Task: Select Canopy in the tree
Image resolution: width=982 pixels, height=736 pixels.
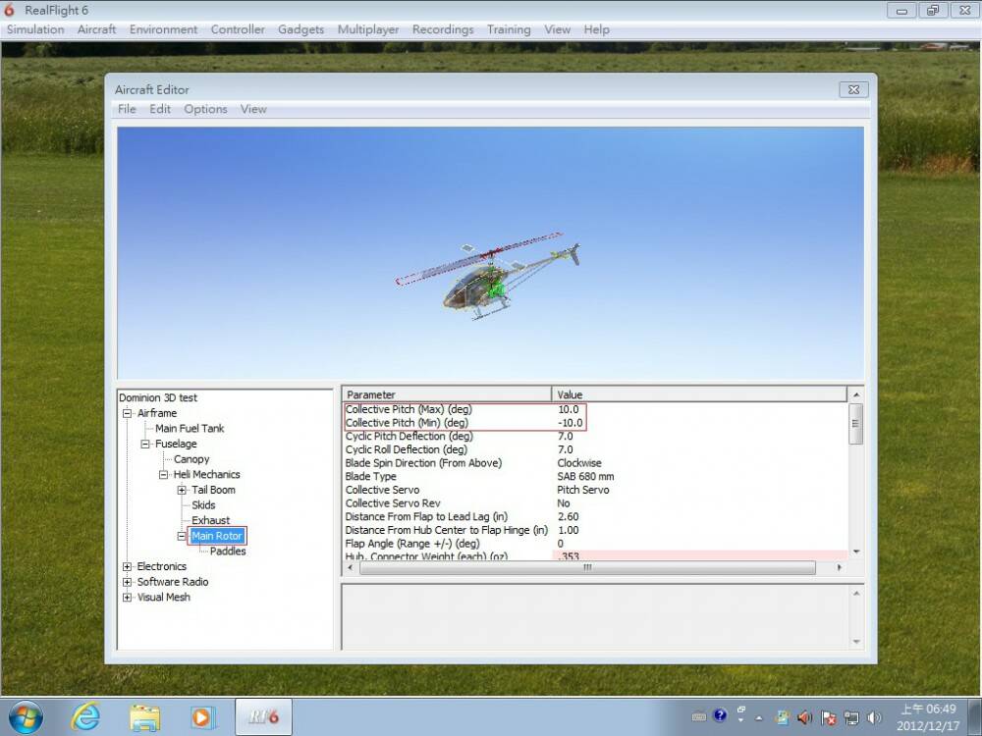Action: point(191,458)
